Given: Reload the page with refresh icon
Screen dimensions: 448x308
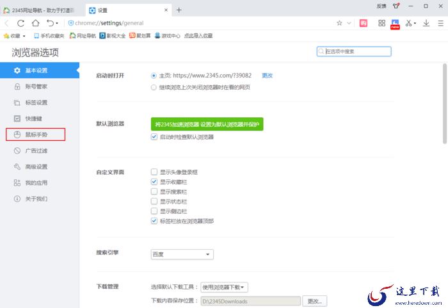Looking at the screenshot, I should click(20, 23).
